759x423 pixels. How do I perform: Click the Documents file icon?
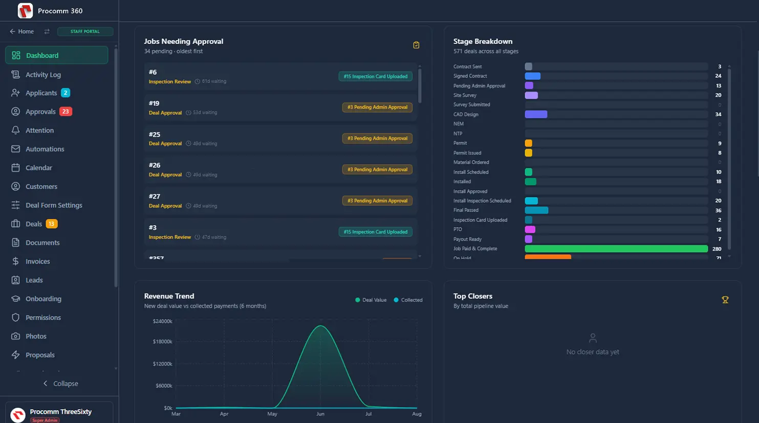(x=15, y=242)
